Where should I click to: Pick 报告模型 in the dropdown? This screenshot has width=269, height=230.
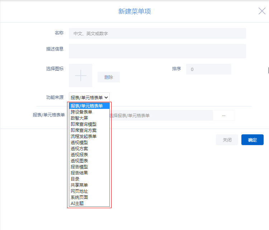[x=79, y=167]
